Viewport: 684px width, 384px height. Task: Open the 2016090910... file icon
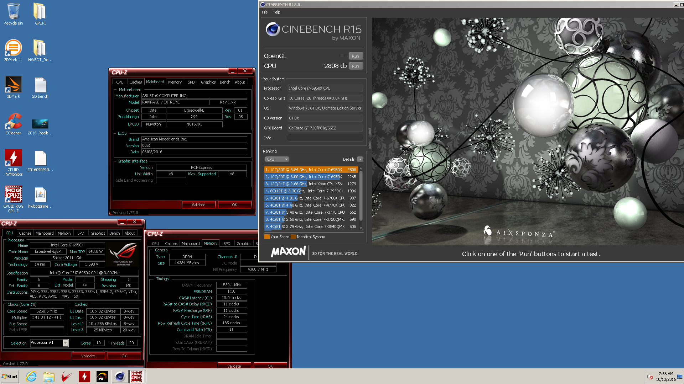tap(40, 161)
